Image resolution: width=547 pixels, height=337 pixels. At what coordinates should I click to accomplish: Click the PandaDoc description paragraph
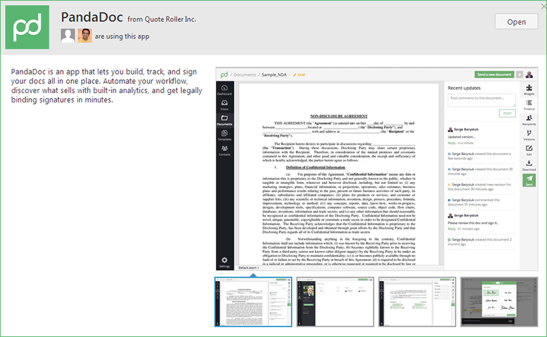tap(107, 85)
